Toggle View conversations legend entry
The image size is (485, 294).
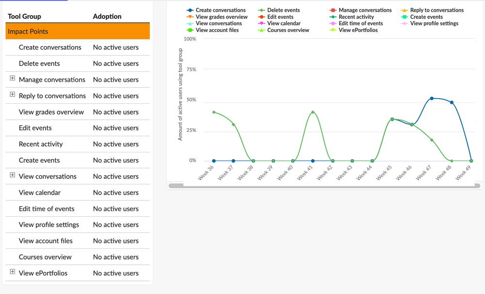point(215,23)
